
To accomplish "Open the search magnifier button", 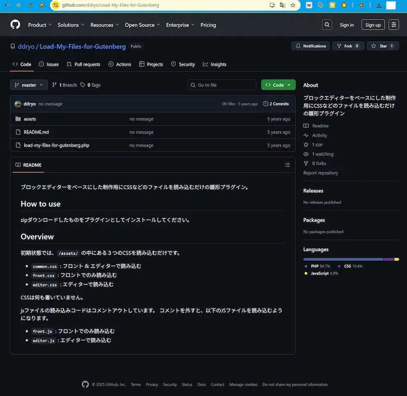I will (327, 25).
